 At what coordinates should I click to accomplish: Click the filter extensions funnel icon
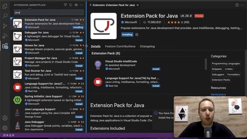coord(65,5)
